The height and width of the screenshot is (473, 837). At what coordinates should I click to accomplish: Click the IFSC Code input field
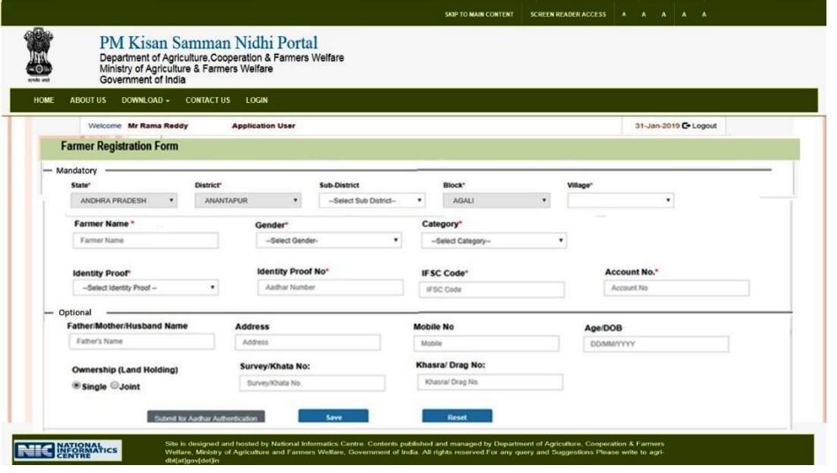point(491,290)
